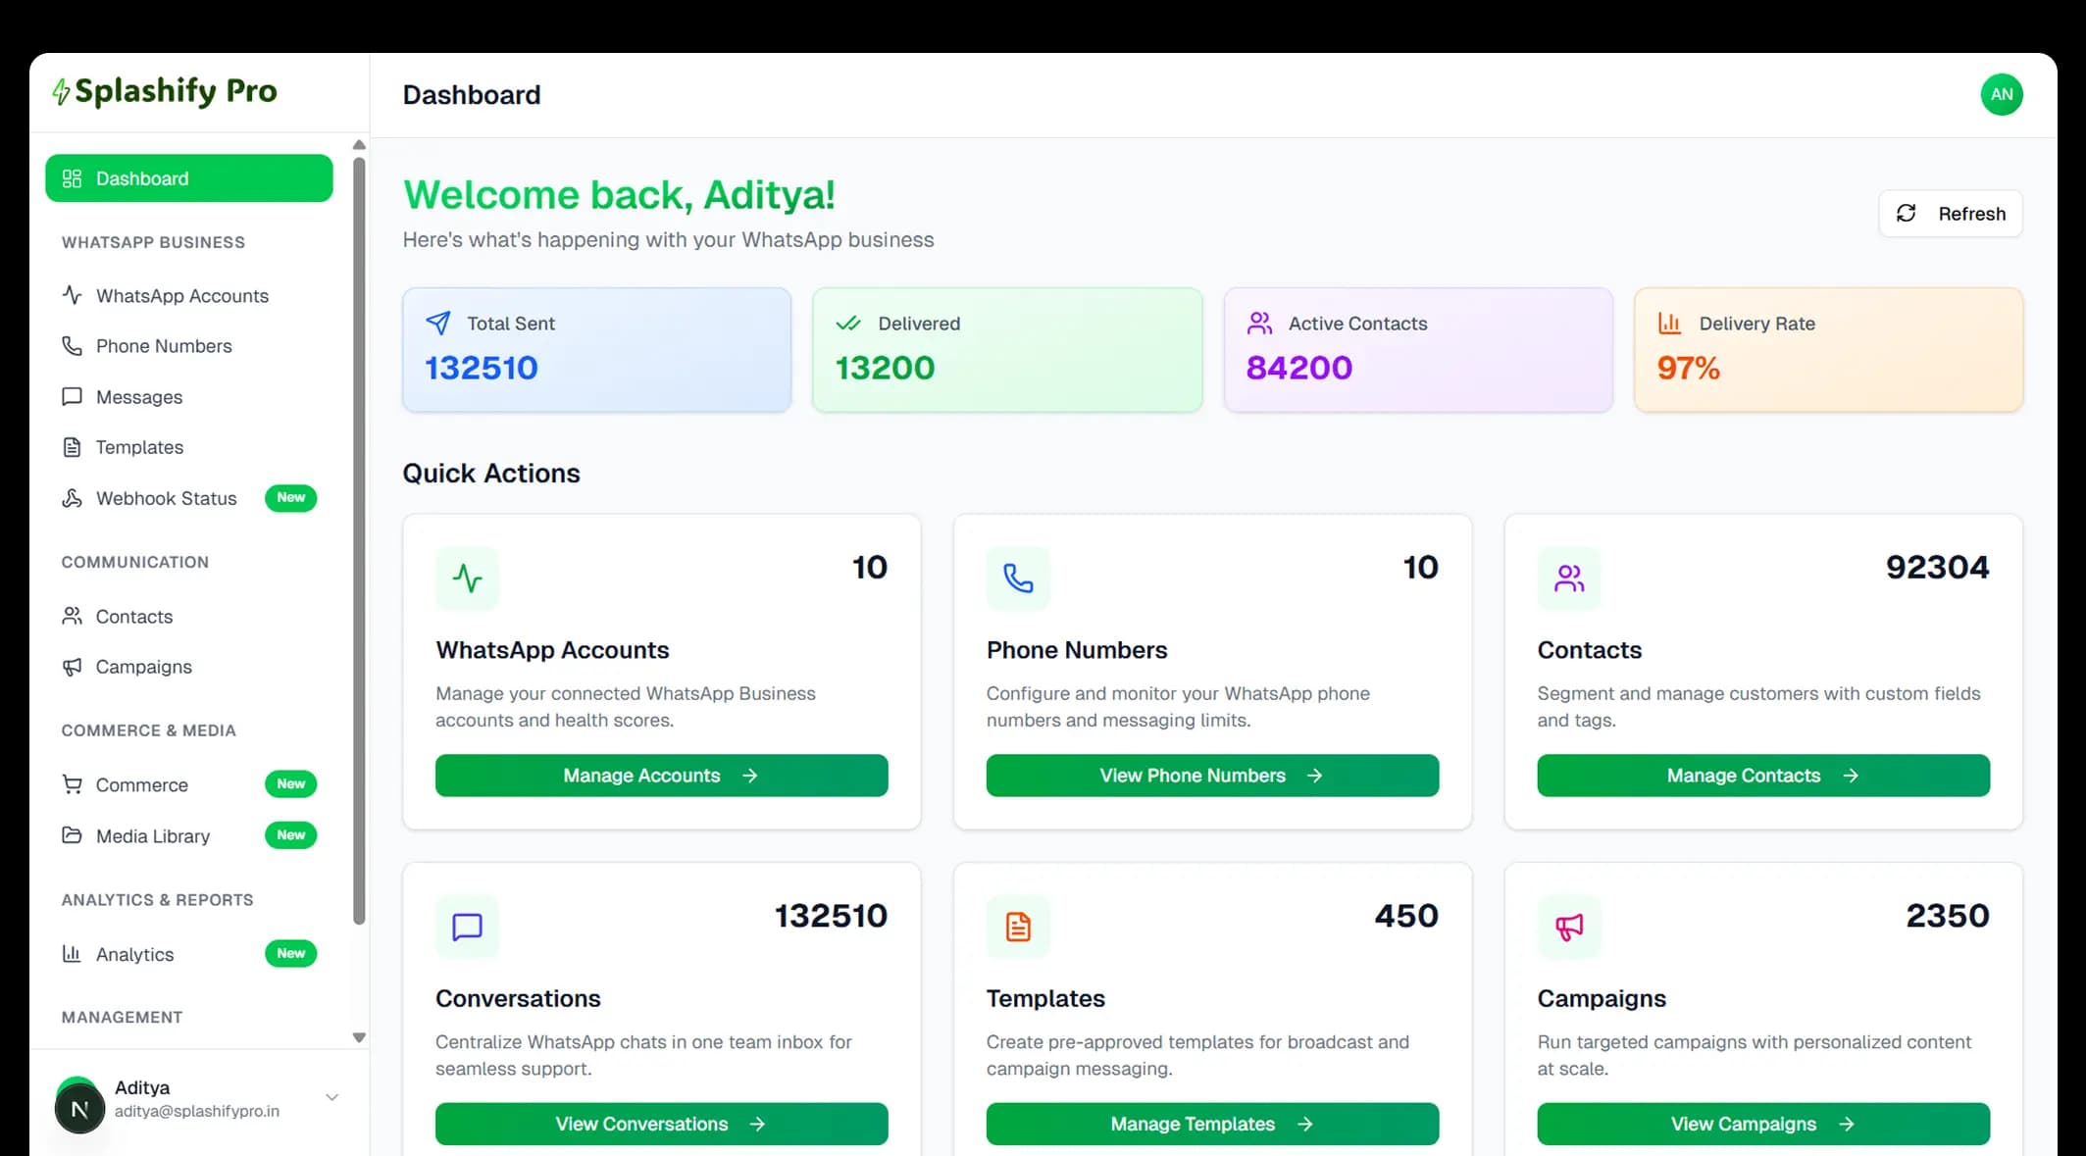The image size is (2086, 1156).
Task: Click the Delivery Rate stat card
Action: pyautogui.click(x=1827, y=349)
